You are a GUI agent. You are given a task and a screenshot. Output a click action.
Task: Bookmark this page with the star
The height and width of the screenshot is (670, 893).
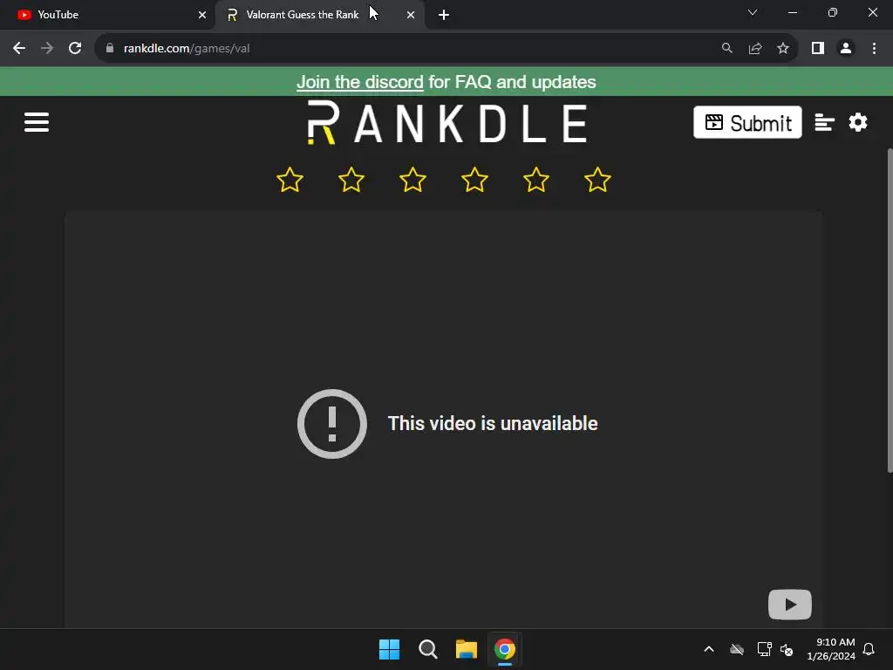[783, 48]
